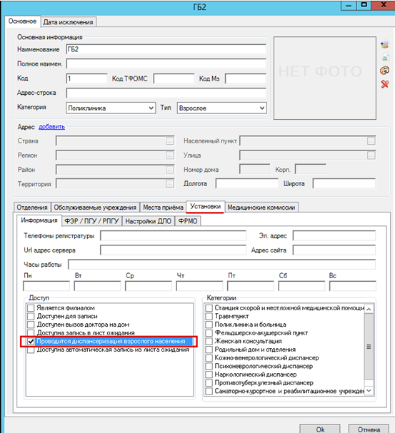The height and width of the screenshot is (433, 395).
Task: Open the Обслуживаемые учреждения tab
Action: point(95,208)
